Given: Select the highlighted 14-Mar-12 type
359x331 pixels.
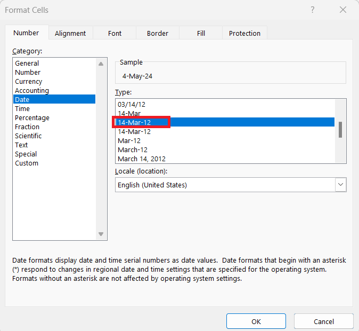Looking at the screenshot, I should coord(225,122).
